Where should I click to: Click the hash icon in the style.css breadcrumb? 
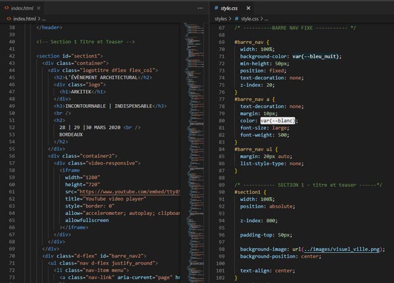234,20
